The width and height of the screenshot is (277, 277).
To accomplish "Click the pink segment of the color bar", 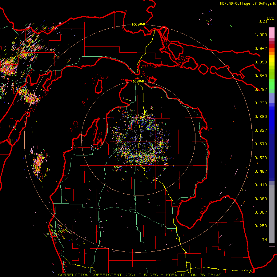I will pos(272,33).
